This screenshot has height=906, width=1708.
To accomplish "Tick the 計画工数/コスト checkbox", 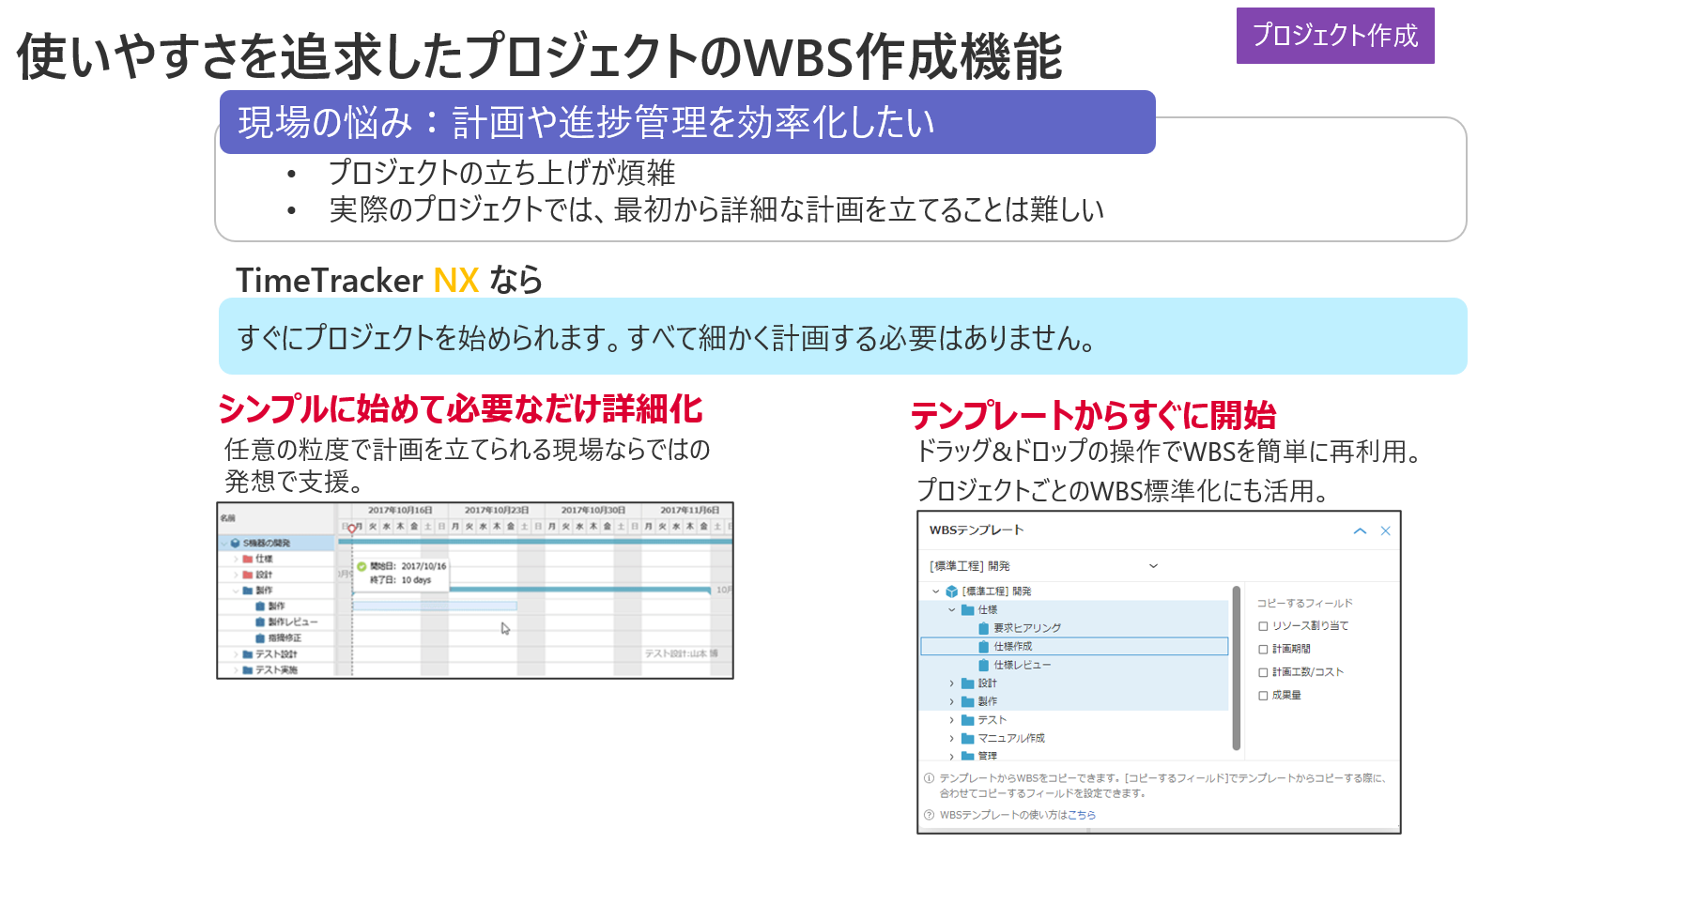I will coord(1263,672).
